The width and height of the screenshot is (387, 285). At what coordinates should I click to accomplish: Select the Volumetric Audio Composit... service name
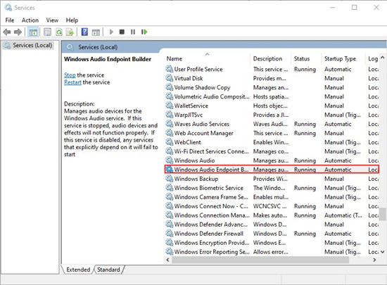[x=212, y=96]
